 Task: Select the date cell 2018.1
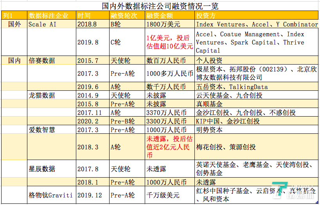93,182
